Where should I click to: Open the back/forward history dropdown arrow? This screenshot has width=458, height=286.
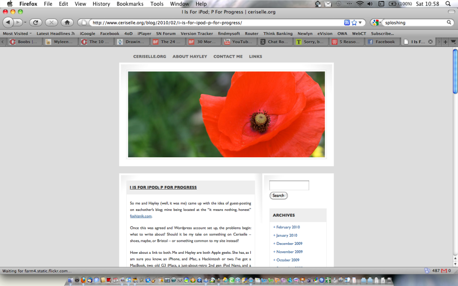[25, 22]
